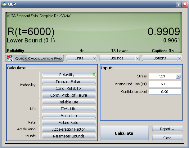Image resolution: width=189 pixels, height=148 pixels.
Task: Click the Close button below Report
Action: pos(167,138)
